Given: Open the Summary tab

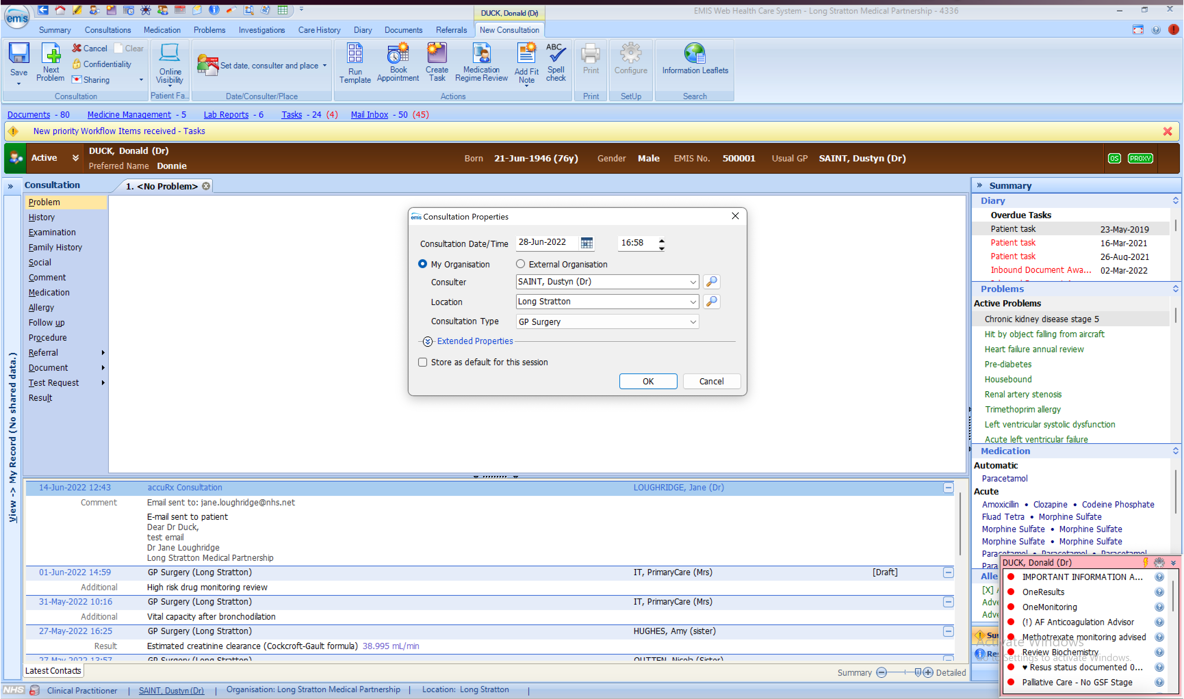Looking at the screenshot, I should click(55, 30).
